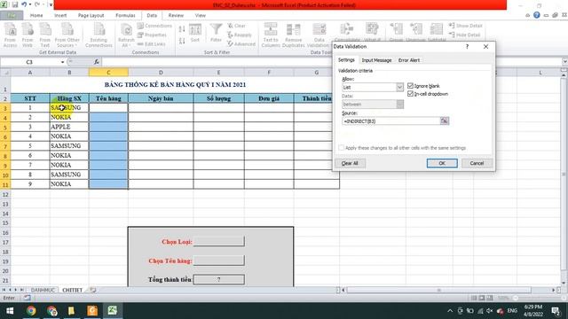Open Connections in the ribbon
568x319 pixels.
[154, 26]
